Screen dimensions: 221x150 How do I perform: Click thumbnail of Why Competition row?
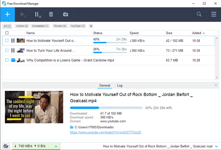(x=21, y=60)
